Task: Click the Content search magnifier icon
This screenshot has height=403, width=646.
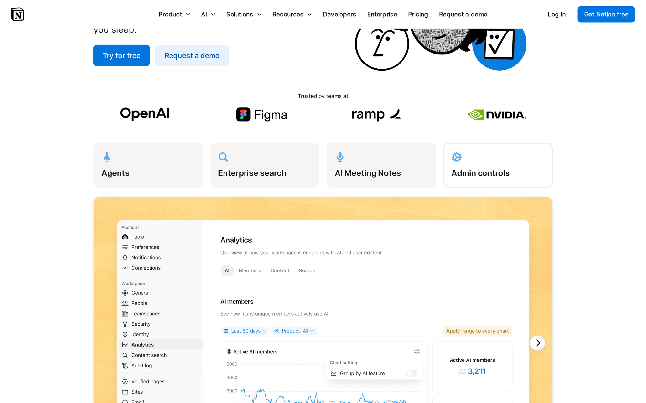Action: 125,355
